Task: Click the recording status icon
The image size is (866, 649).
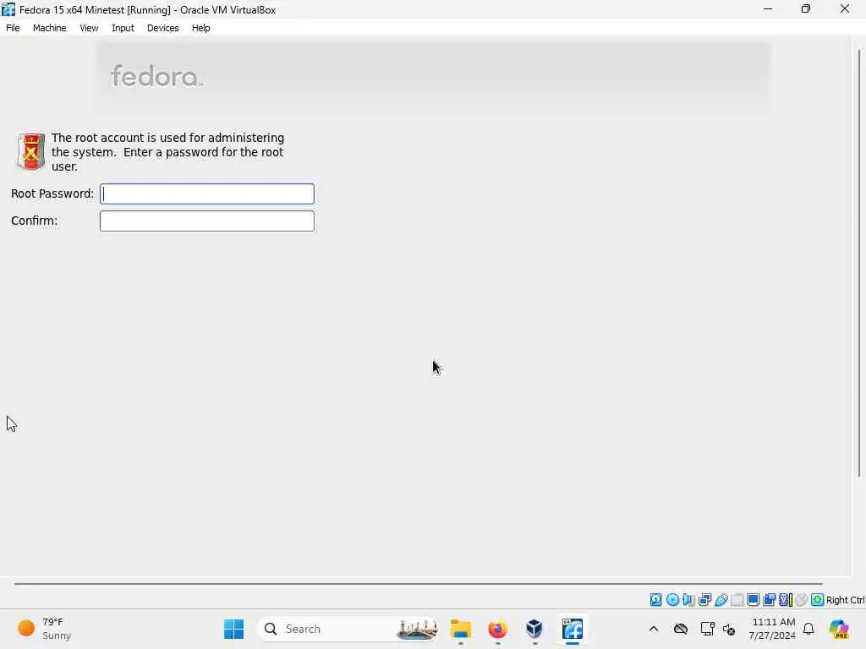Action: coord(769,600)
